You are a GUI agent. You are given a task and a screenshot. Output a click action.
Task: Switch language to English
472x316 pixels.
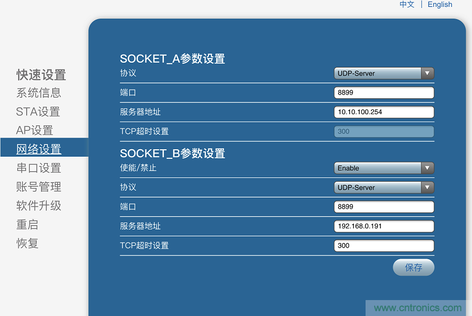[440, 4]
